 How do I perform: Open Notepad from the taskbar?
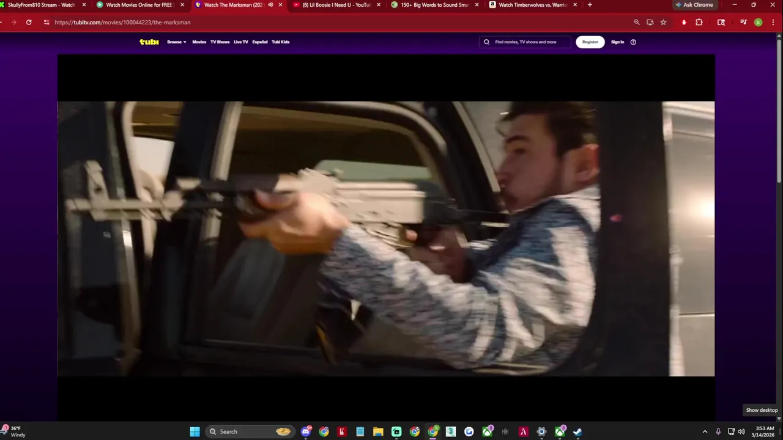point(360,431)
